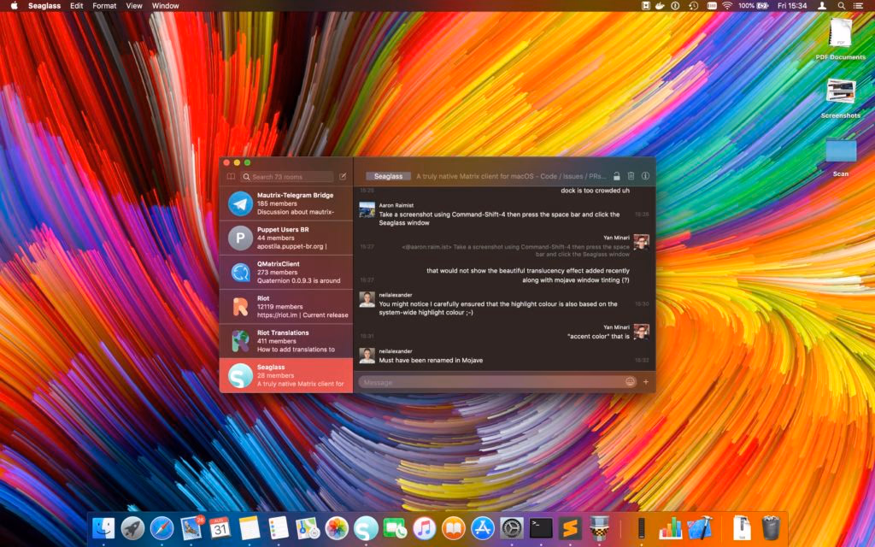Click Aaron Raimist's avatar thumbnail
This screenshot has height=547, width=875.
(x=367, y=210)
